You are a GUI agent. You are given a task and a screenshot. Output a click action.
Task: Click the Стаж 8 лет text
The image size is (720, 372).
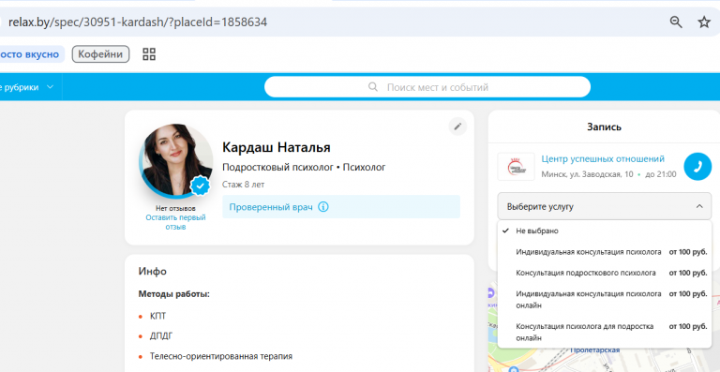click(x=244, y=185)
